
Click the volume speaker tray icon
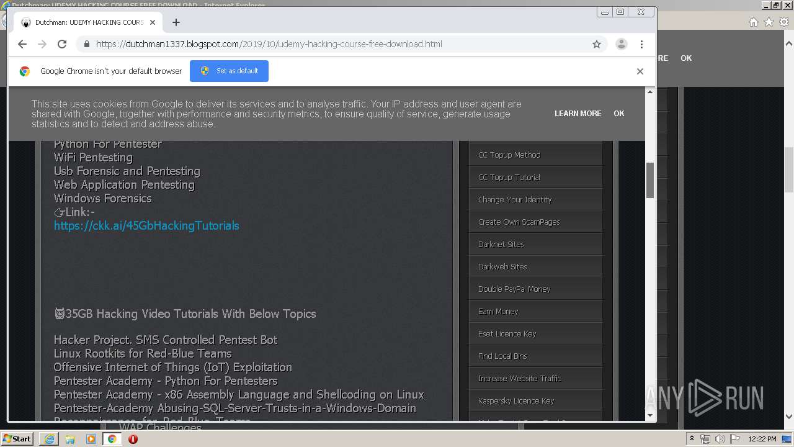pos(720,439)
